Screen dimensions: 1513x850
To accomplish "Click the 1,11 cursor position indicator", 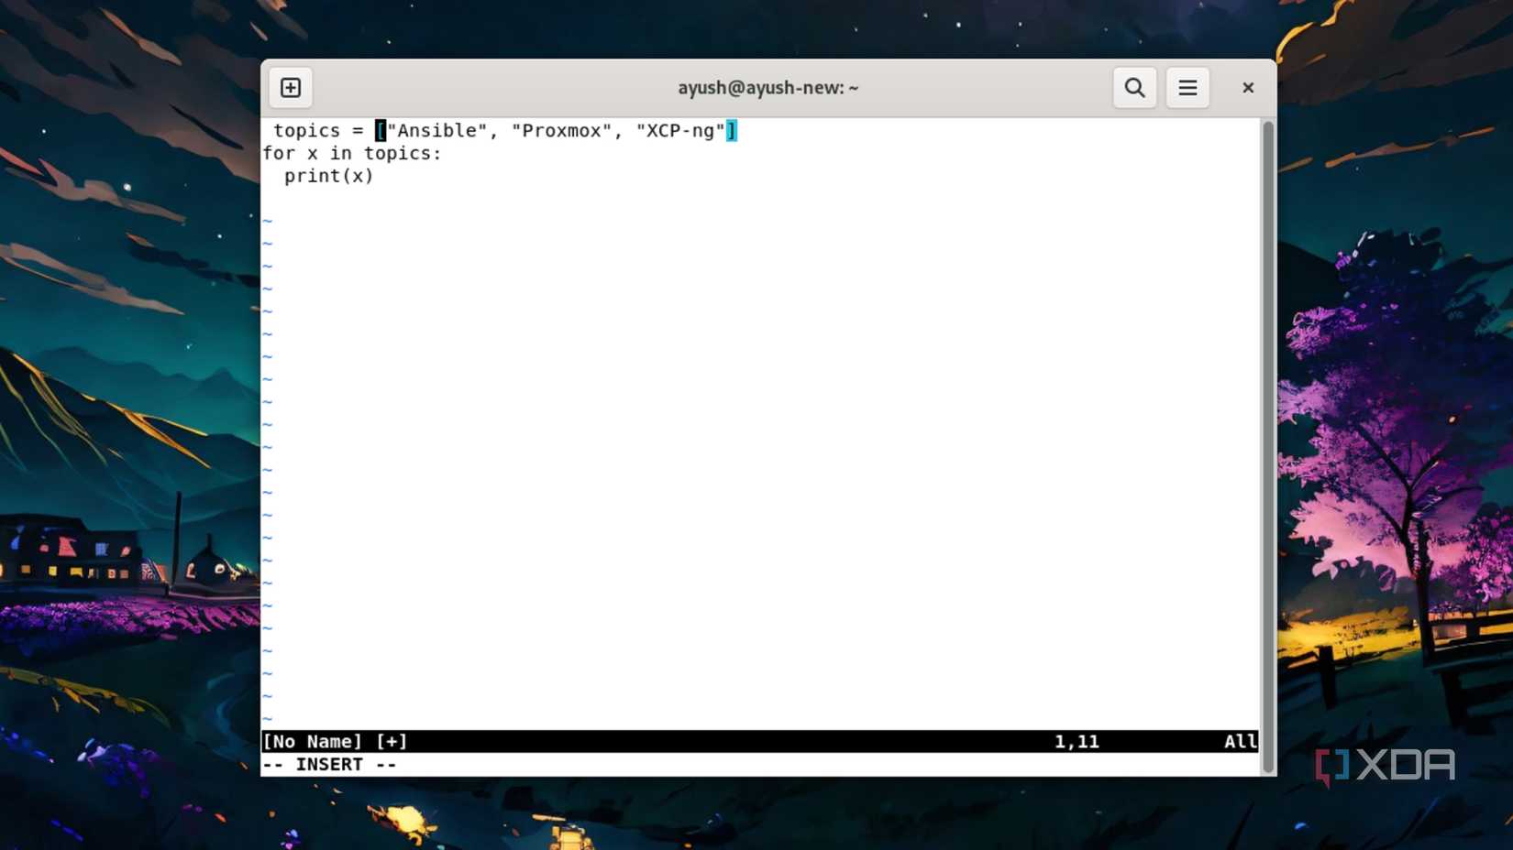I will (x=1077, y=742).
